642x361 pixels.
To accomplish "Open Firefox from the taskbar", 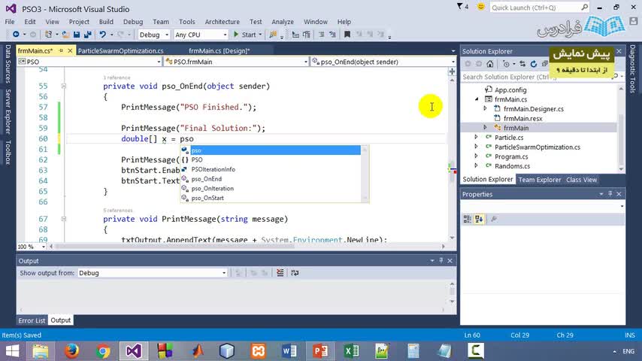I will click(x=71, y=350).
